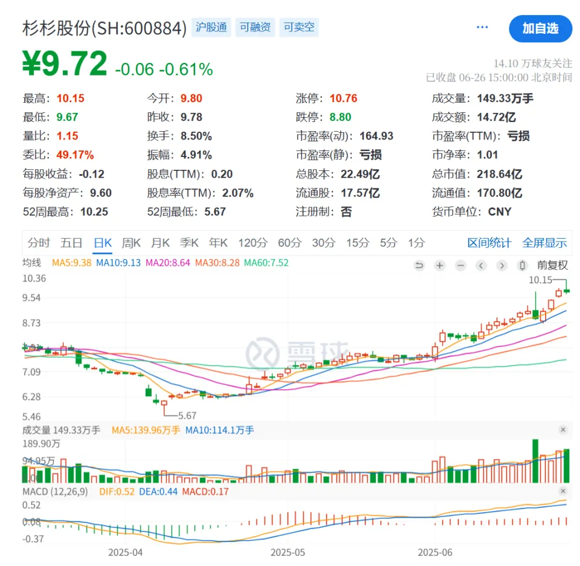Click stock title 杉杉股份(SH:600884)
This screenshot has width=580, height=566.
(x=105, y=28)
